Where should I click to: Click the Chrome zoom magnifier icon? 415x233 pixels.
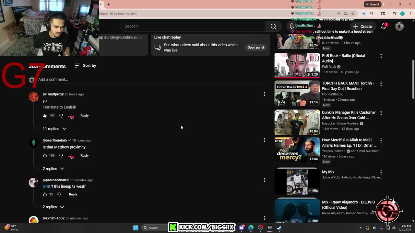pyautogui.click(x=339, y=14)
